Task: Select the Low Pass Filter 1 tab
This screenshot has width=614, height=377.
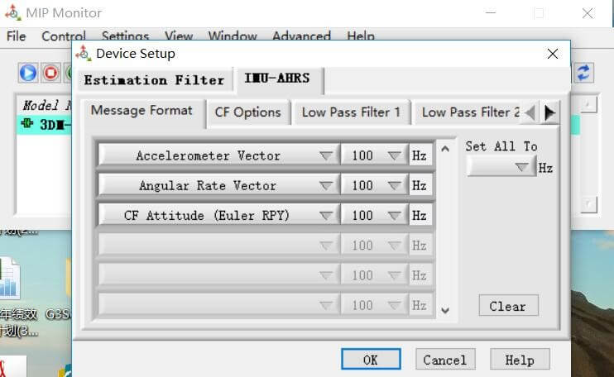Action: pyautogui.click(x=351, y=112)
